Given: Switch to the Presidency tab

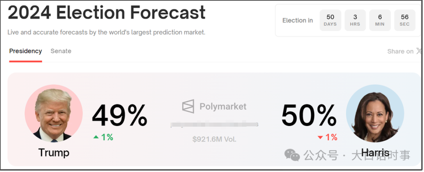Looking at the screenshot, I should tap(26, 51).
